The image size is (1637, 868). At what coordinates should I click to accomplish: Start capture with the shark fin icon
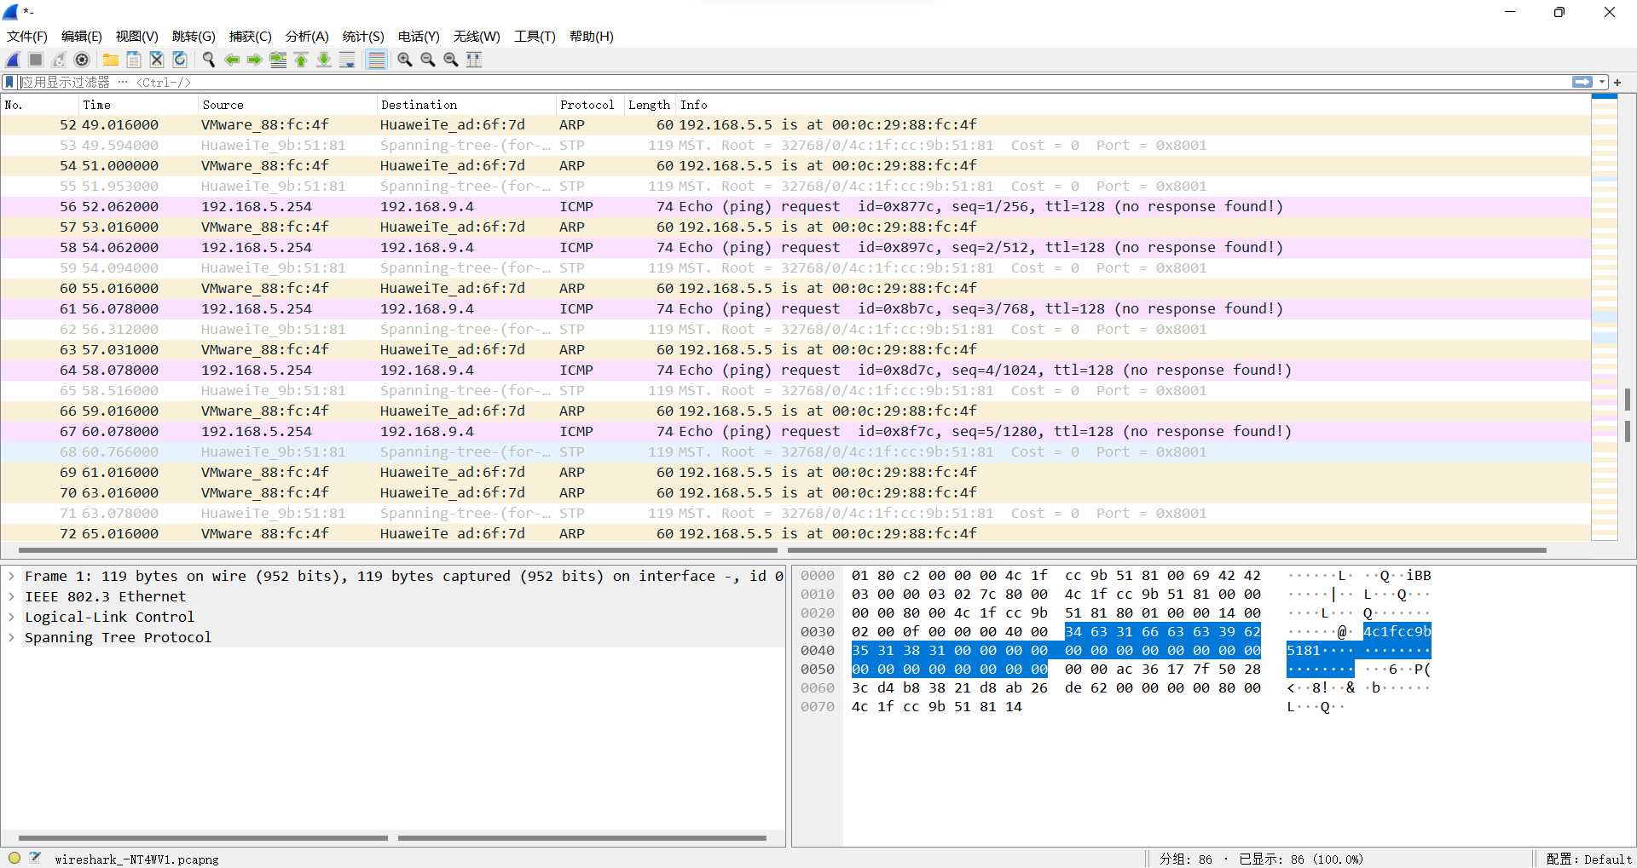[13, 60]
